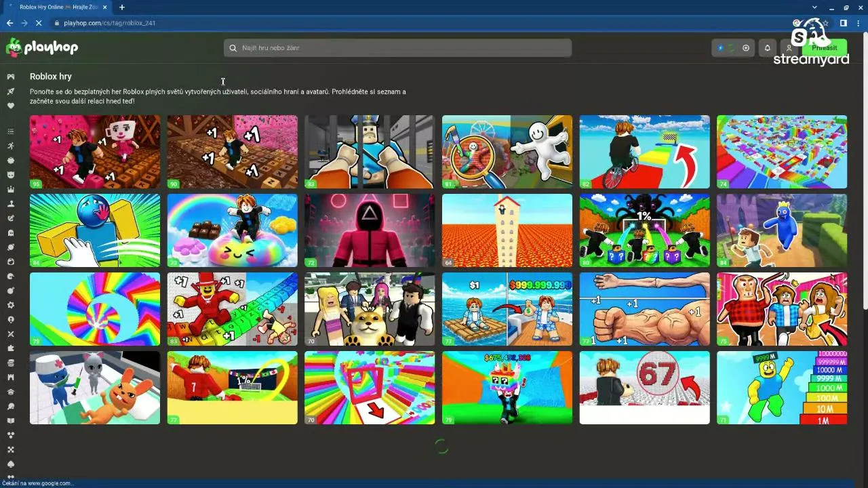Viewport: 868px width, 488px height.
Task: Open the yellow jumper height ladder game
Action: click(782, 388)
